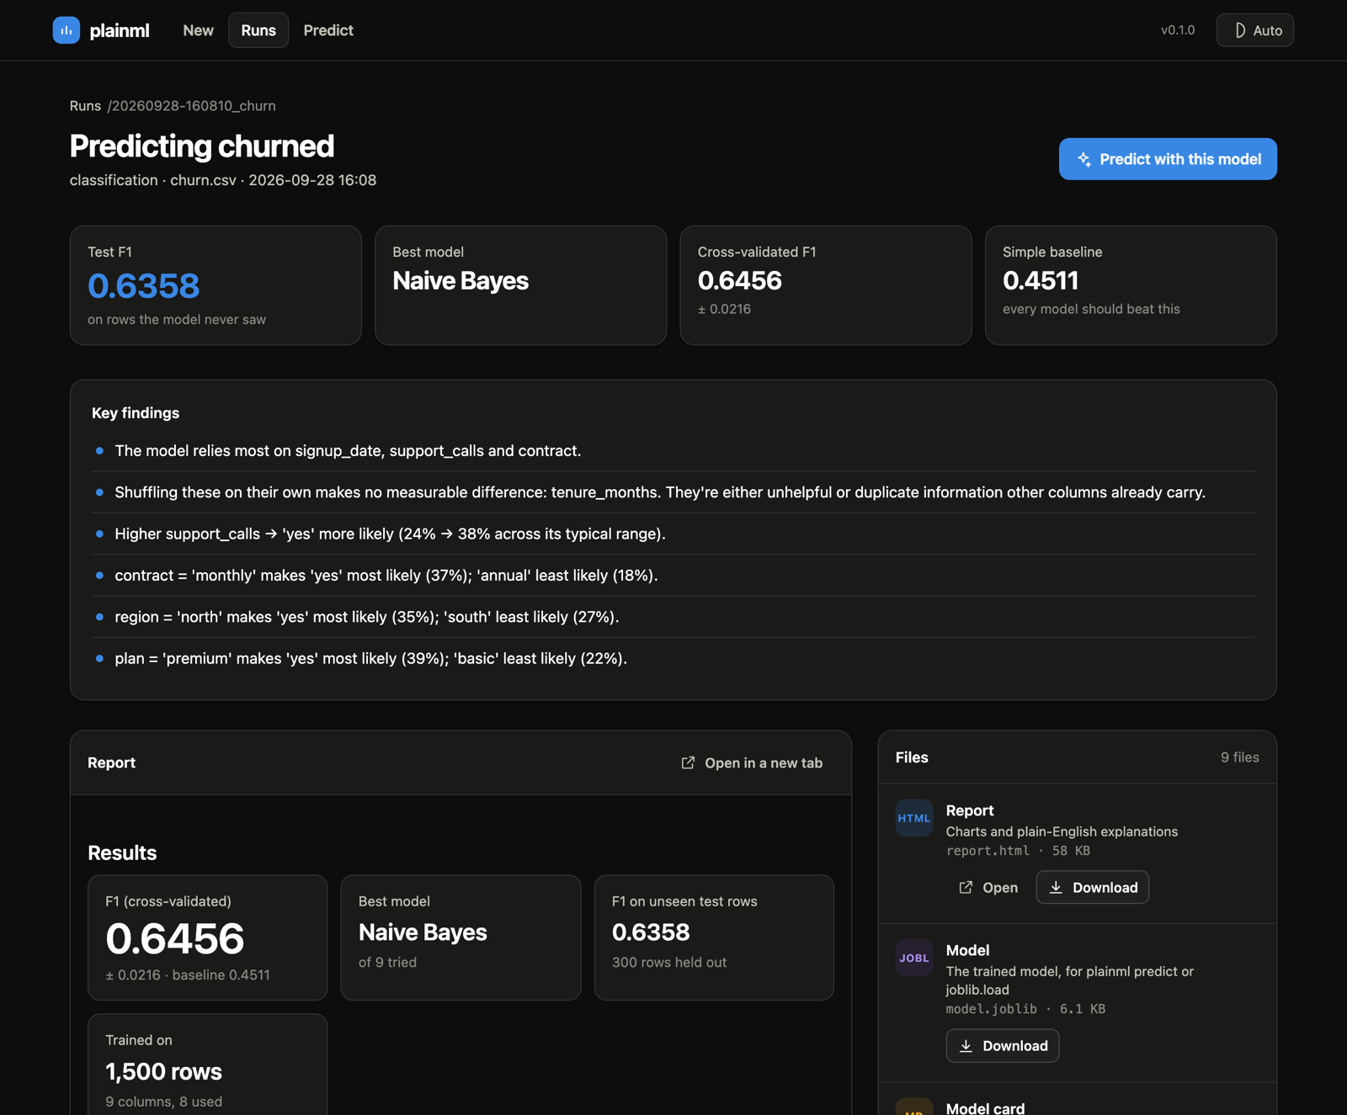Click the region = 'north' finding

pos(367,617)
